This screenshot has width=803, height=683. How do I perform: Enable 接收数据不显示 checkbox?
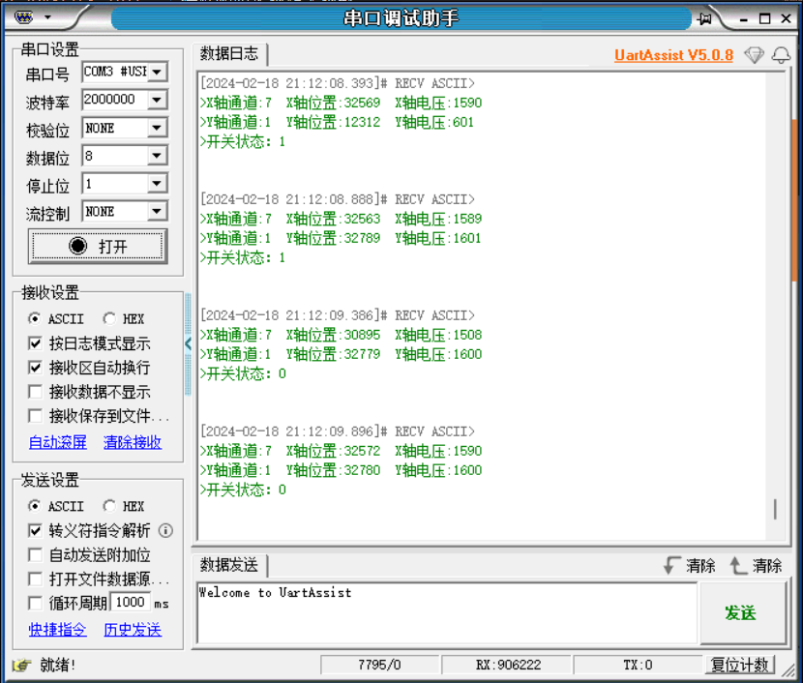point(35,392)
